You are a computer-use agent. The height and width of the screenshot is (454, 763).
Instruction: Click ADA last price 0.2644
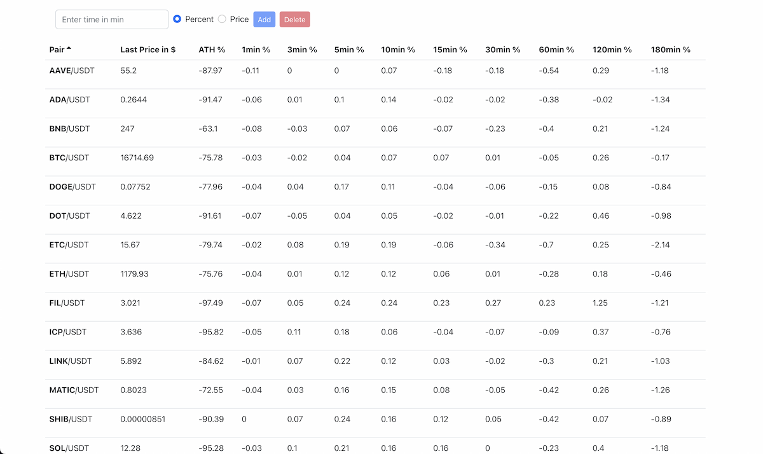tap(134, 100)
